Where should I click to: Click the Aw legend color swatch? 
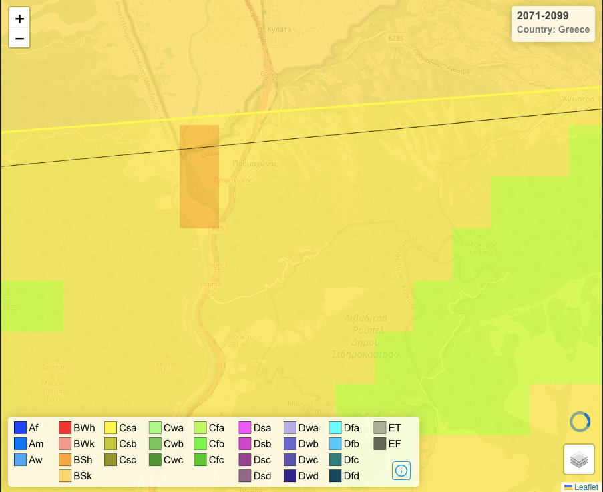pos(20,460)
